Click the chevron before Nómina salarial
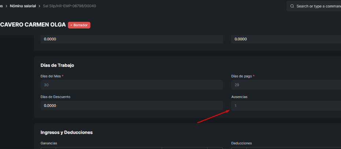Image resolution: width=341 pixels, height=149 pixels. (6, 6)
